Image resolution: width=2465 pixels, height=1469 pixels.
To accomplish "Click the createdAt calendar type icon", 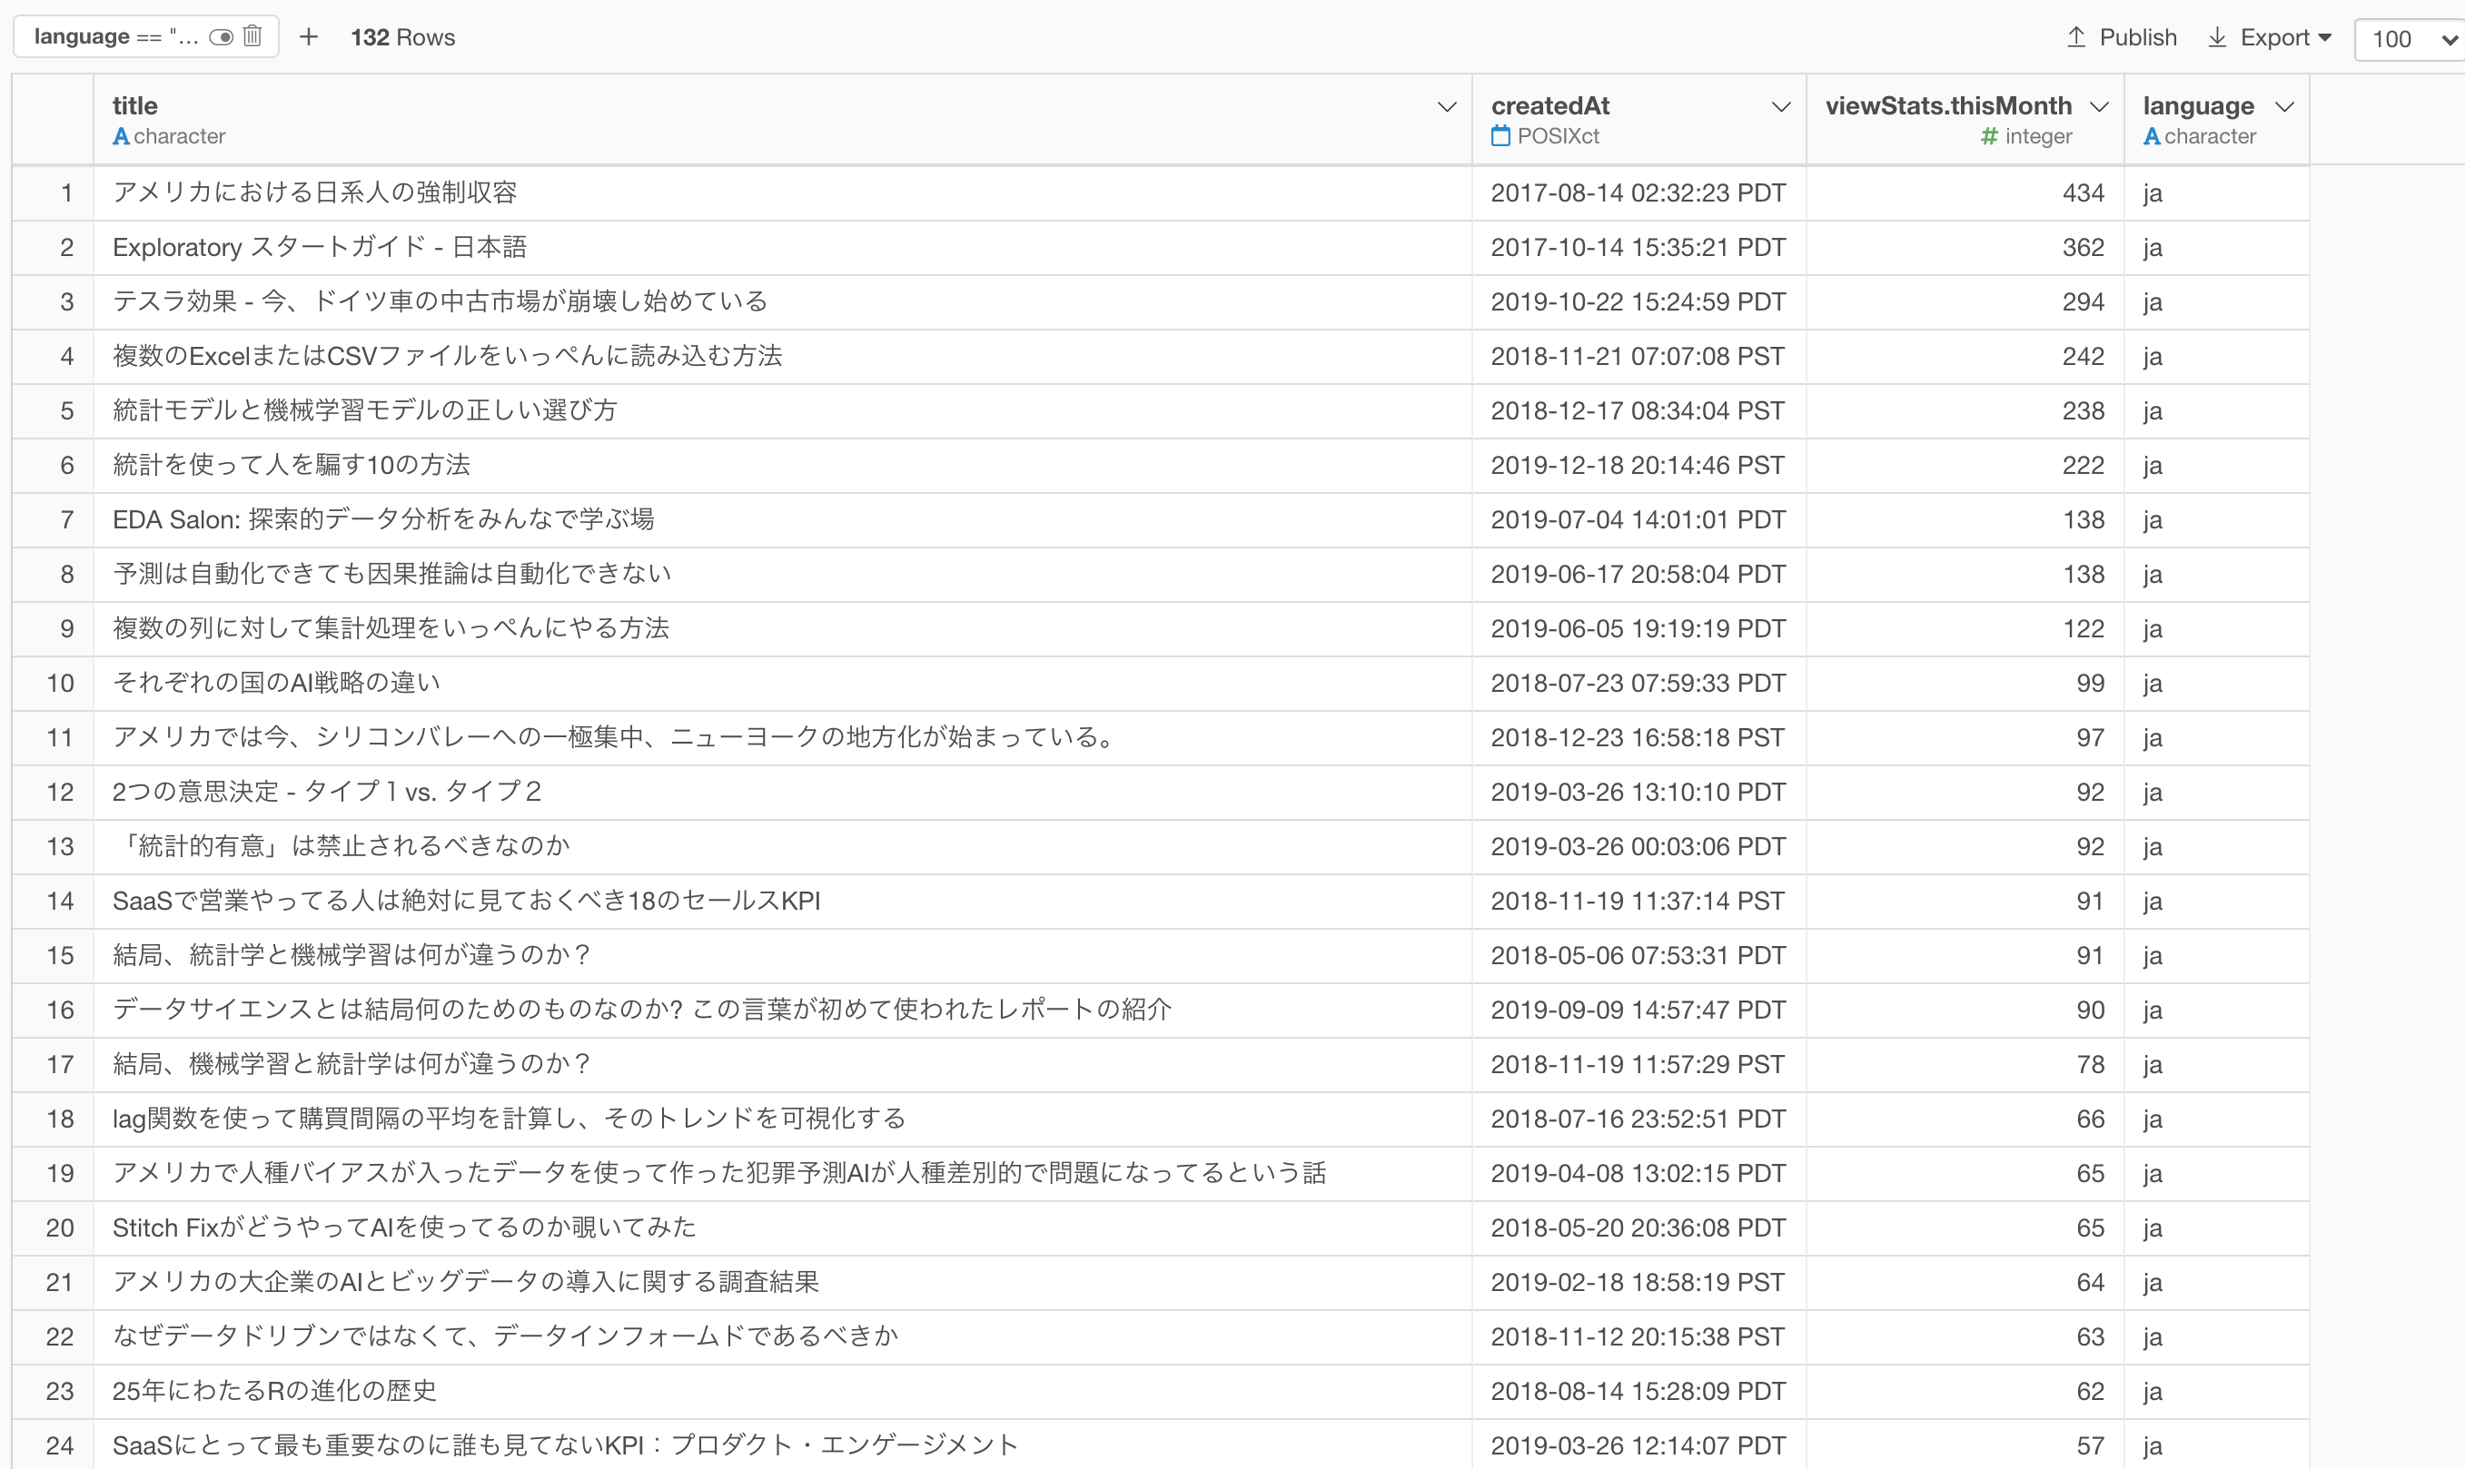I will coord(1500,136).
